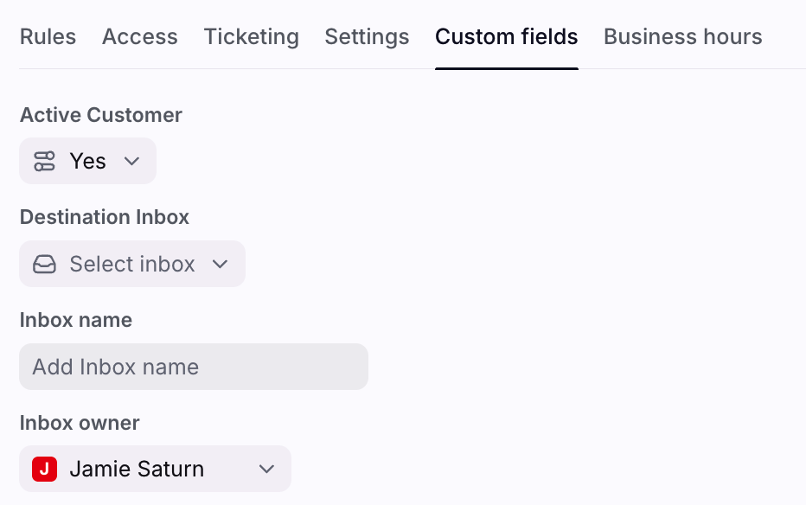Click the Inbox name label
Image resolution: width=806 pixels, height=505 pixels.
pos(76,320)
